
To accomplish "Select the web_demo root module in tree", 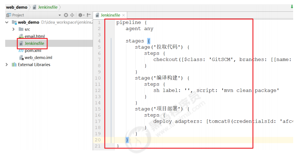I will pyautogui.click(x=28, y=22).
